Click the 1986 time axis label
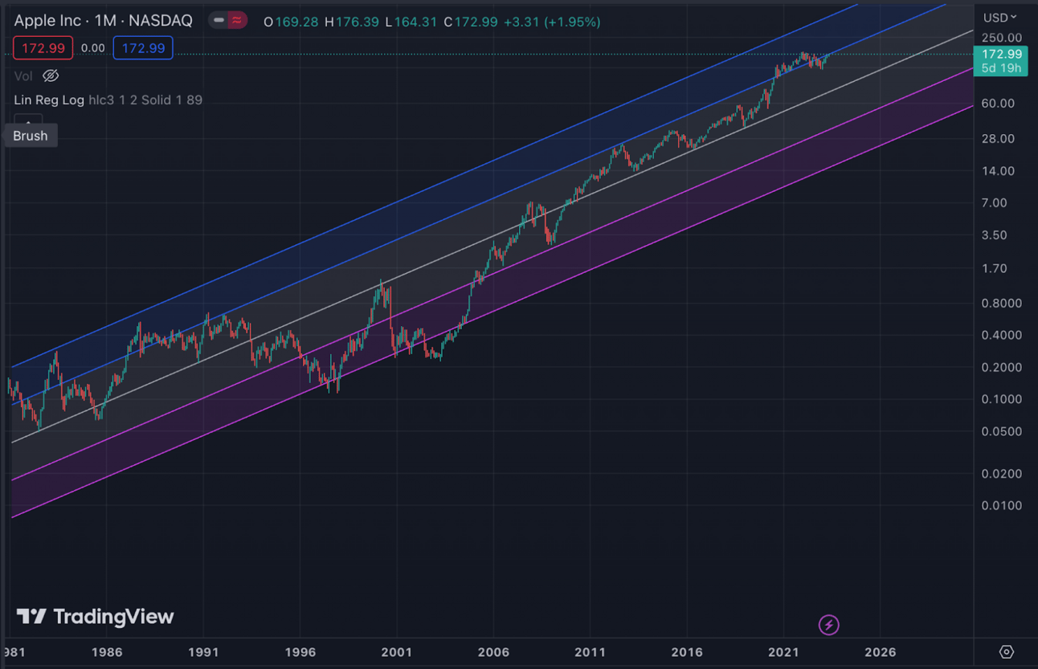 pyautogui.click(x=107, y=652)
